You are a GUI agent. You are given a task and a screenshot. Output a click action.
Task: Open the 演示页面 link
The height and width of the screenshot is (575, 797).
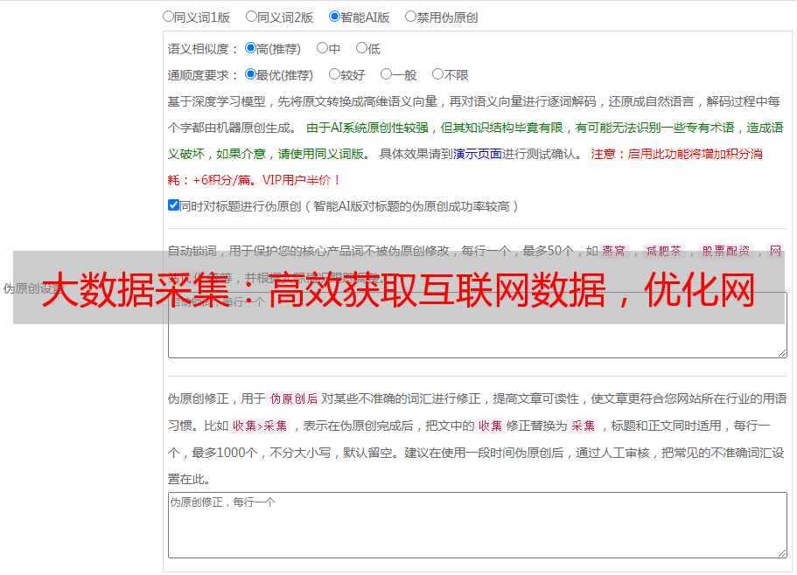point(477,154)
